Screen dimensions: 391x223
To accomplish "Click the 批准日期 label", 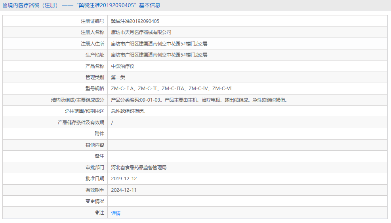I will (x=95, y=178).
